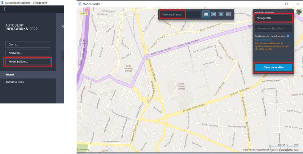Pick the third area selection tool
This screenshot has width=303, height=154.
[x=221, y=14]
